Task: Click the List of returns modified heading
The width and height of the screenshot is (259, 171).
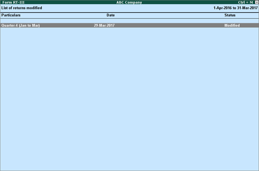Action: tap(22, 8)
